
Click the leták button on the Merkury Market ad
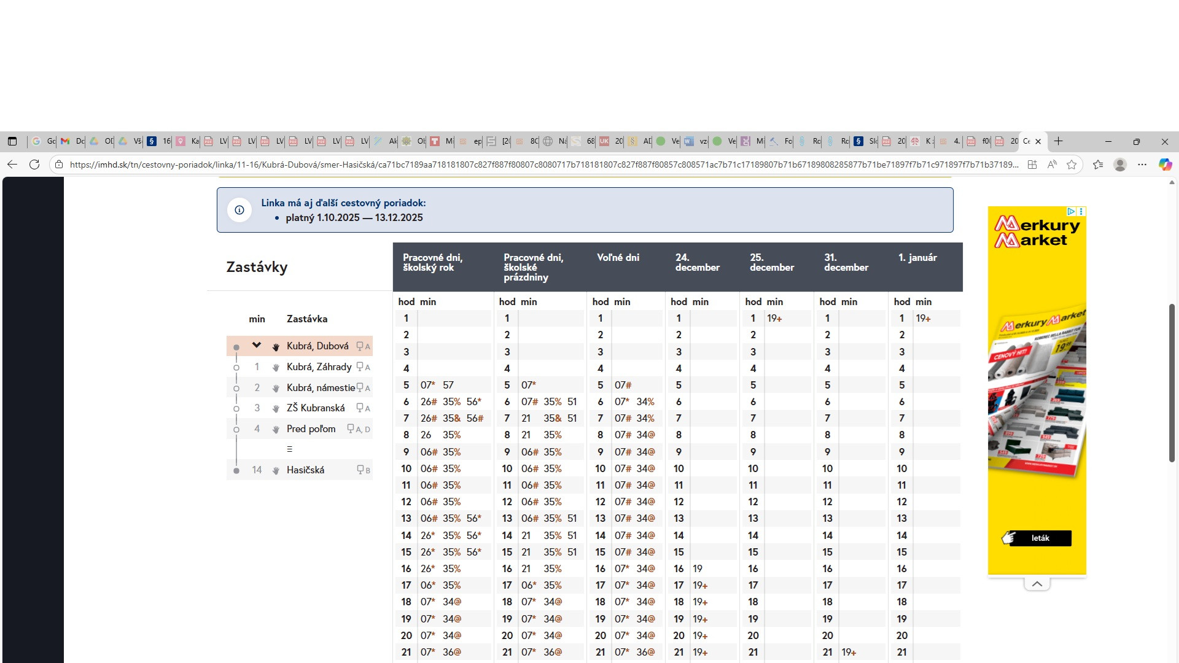[1040, 538]
